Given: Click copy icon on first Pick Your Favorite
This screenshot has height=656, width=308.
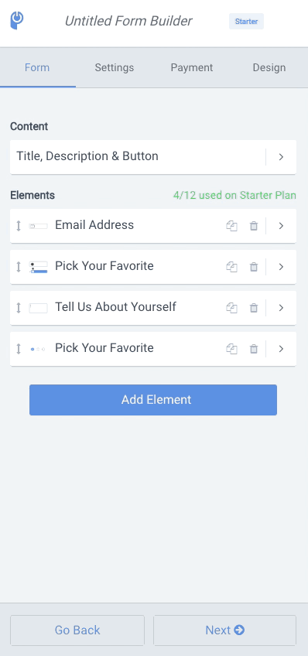Looking at the screenshot, I should tap(232, 267).
